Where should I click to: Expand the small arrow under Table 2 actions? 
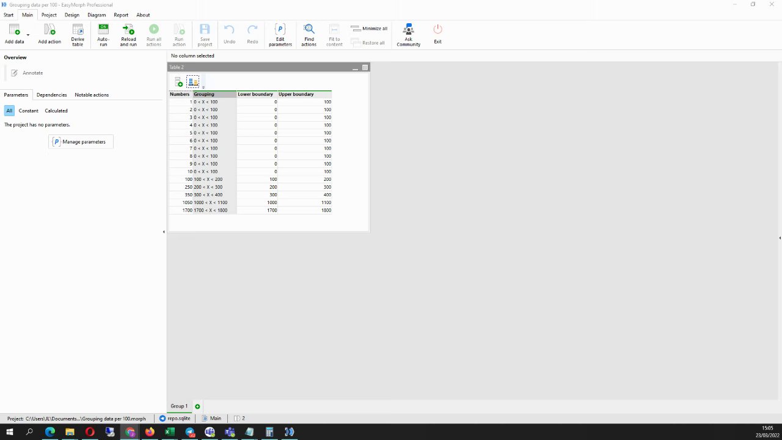pyautogui.click(x=203, y=87)
